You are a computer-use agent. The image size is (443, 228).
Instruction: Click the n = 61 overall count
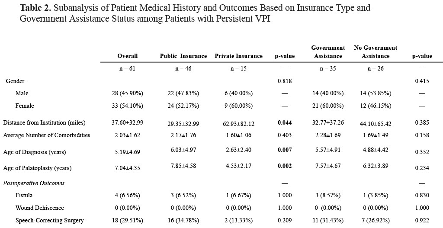pos(128,68)
